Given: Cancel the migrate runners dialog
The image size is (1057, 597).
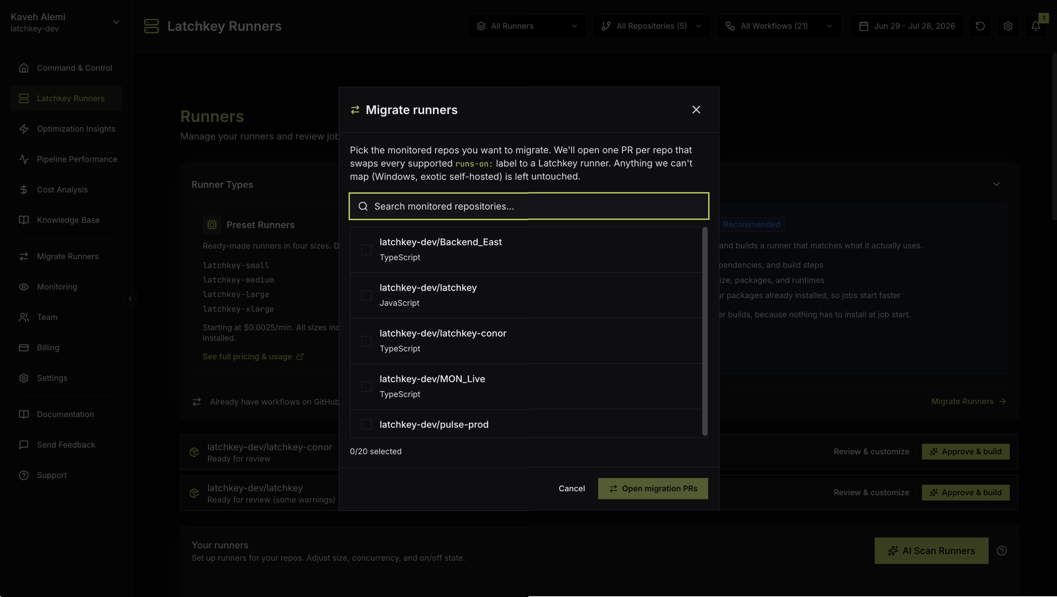Looking at the screenshot, I should click(x=572, y=488).
